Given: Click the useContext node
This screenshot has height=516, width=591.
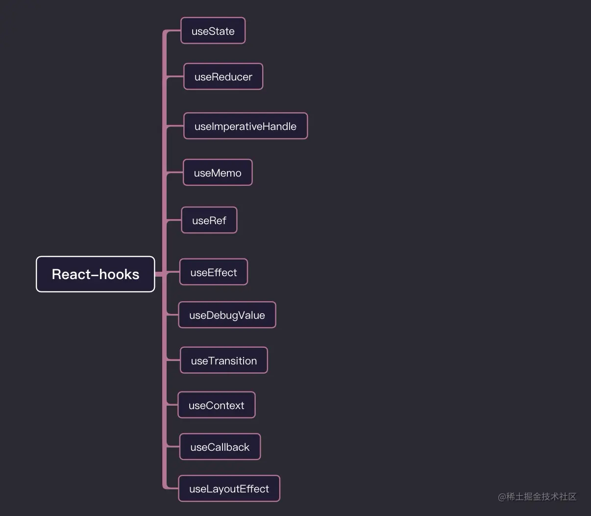Looking at the screenshot, I should pos(217,405).
